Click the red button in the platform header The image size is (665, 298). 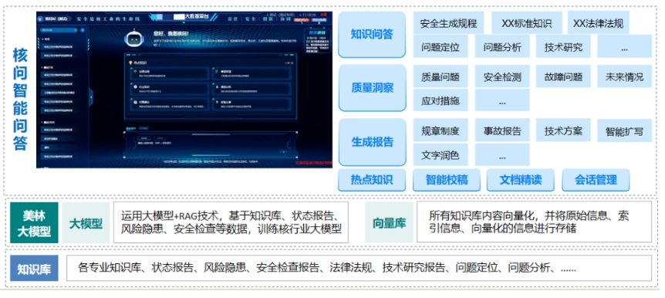point(301,20)
